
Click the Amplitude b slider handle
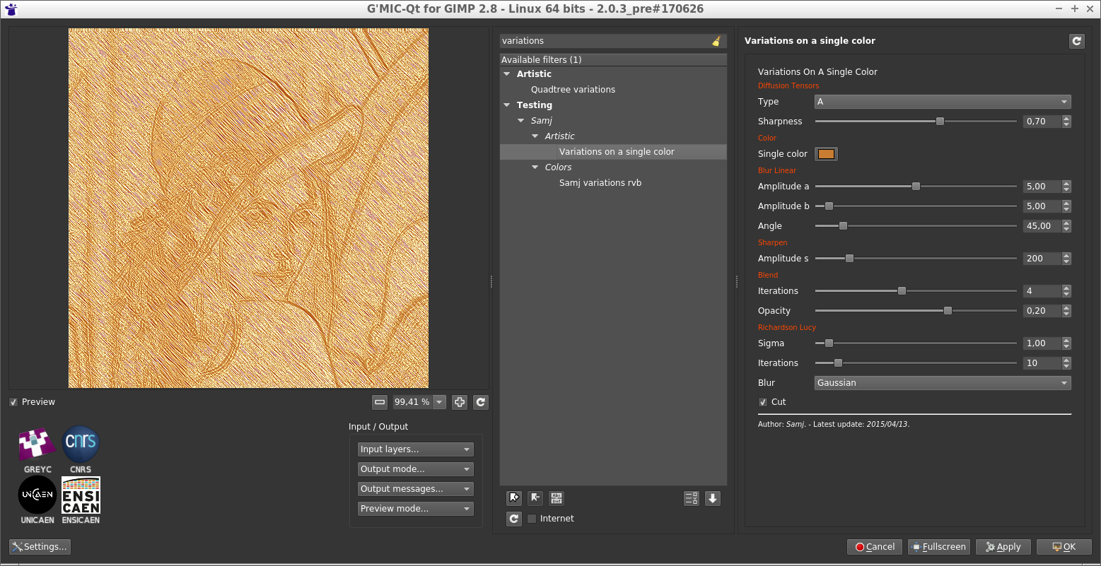click(829, 206)
